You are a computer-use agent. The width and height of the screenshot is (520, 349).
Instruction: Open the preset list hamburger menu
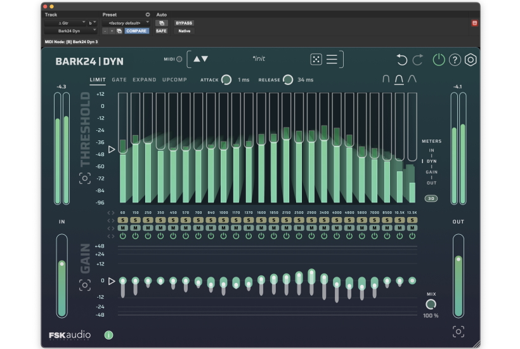[332, 60]
